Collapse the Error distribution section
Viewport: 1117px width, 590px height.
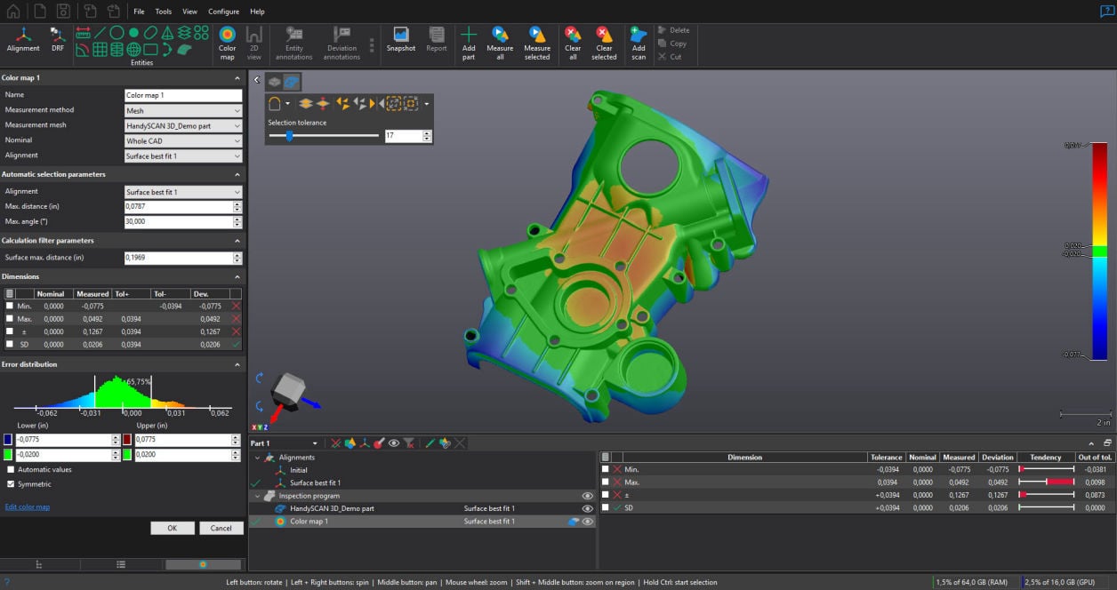click(237, 363)
